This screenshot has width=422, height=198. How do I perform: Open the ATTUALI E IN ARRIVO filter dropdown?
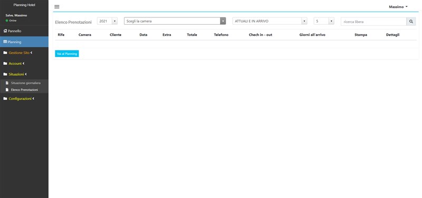click(270, 21)
